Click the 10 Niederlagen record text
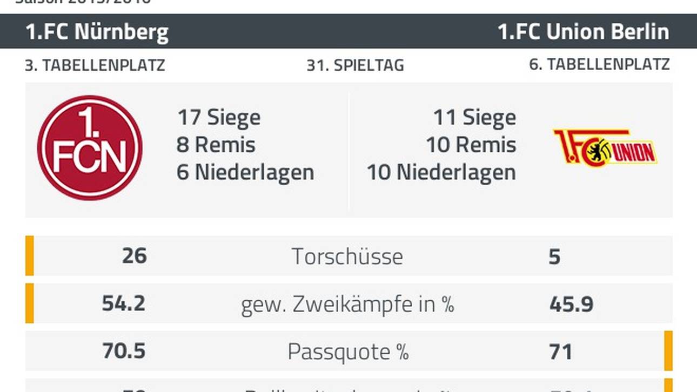Screen dimensions: 697x392 (441, 173)
